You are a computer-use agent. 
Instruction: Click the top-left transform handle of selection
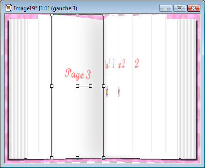click(x=52, y=15)
